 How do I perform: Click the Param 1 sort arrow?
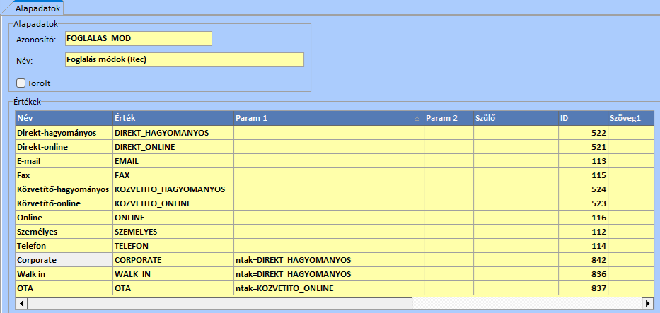[417, 118]
